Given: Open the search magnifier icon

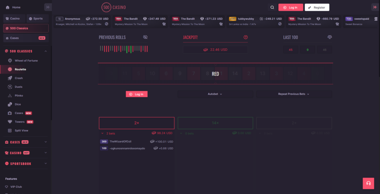Looking at the screenshot, I should pos(272,7).
